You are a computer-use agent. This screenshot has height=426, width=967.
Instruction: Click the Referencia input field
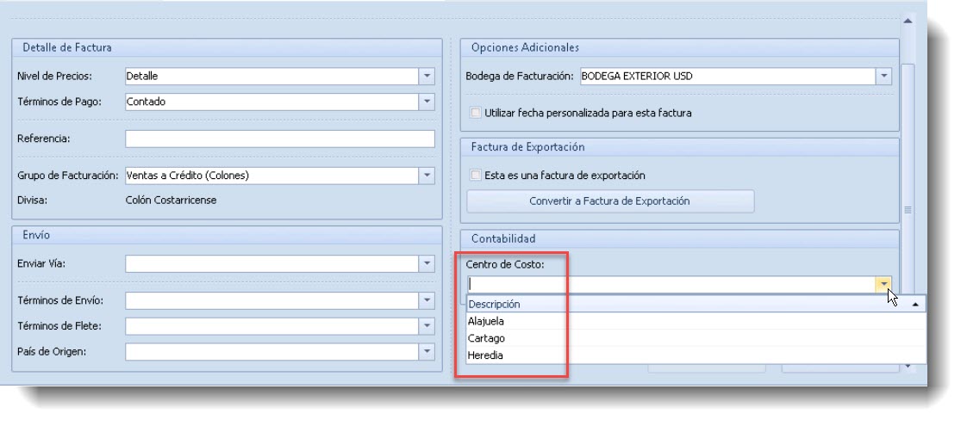(x=280, y=139)
